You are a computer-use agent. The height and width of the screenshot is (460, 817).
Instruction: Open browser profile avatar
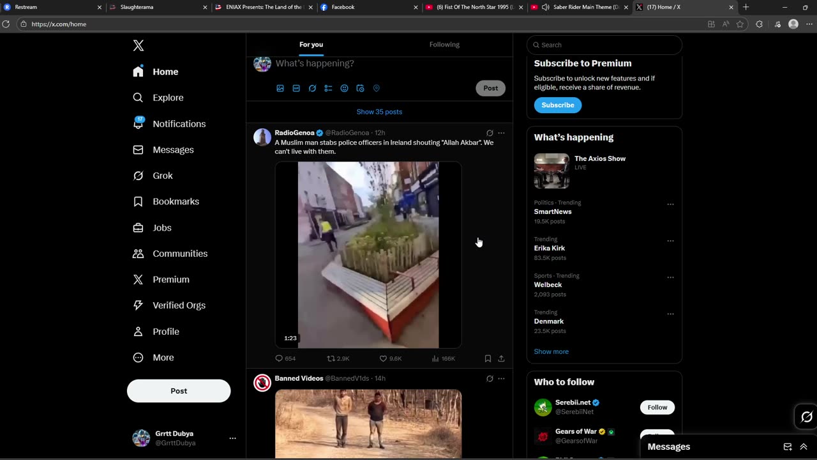pyautogui.click(x=793, y=24)
